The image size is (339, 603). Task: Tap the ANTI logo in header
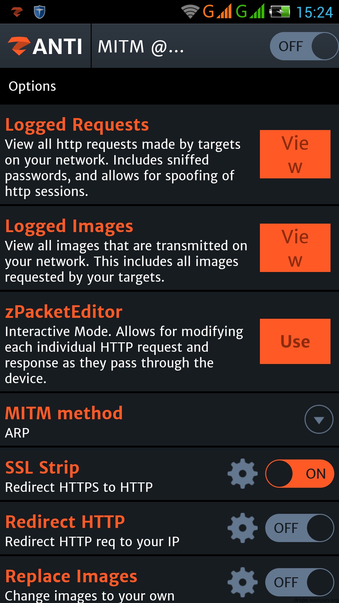(45, 46)
